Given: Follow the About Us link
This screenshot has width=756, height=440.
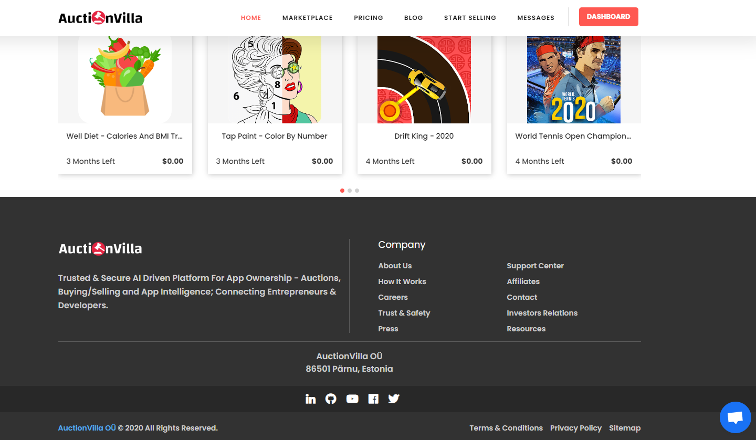Looking at the screenshot, I should tap(395, 266).
